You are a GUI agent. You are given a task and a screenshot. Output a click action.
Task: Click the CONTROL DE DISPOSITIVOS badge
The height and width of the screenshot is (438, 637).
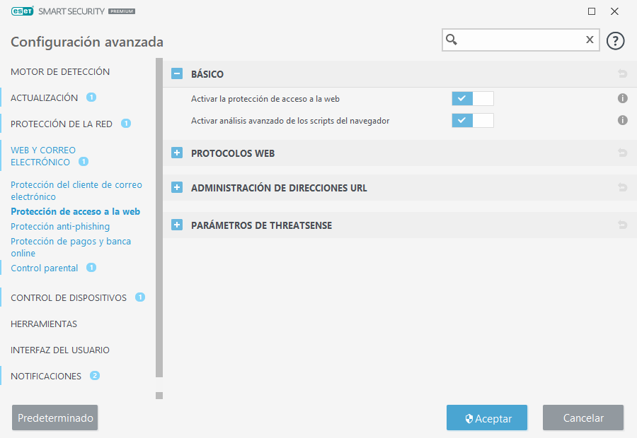140,297
